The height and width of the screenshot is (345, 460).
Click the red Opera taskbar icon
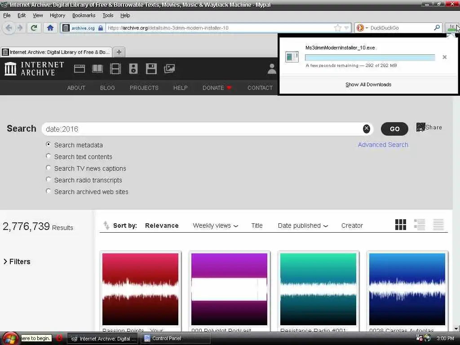(59, 338)
